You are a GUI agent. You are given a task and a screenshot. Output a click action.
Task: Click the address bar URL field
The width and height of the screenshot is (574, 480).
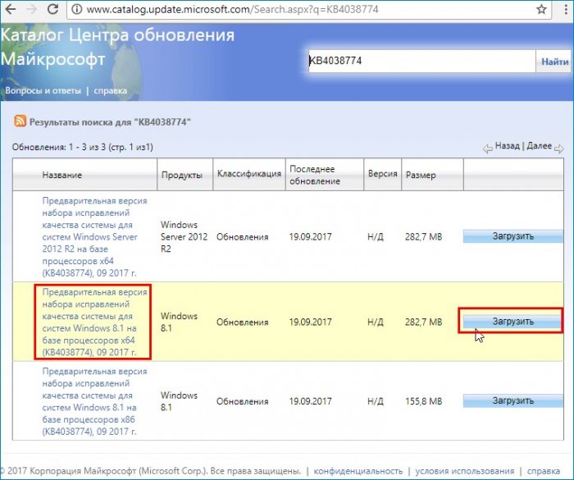click(x=307, y=9)
